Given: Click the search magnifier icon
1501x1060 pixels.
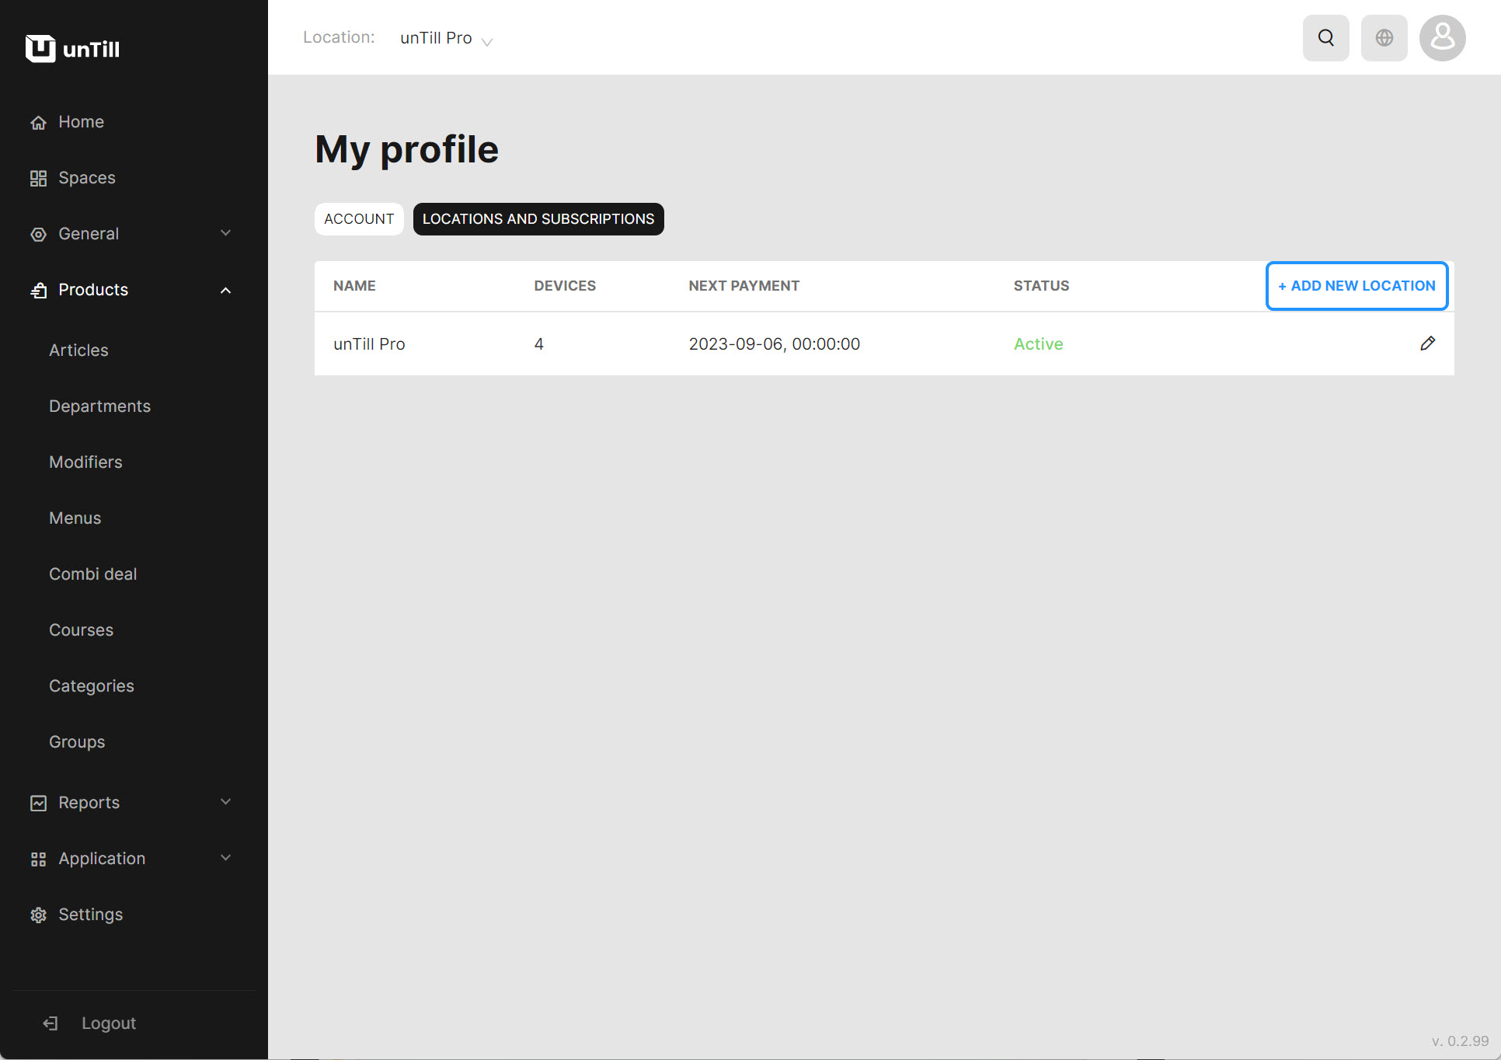Looking at the screenshot, I should (1325, 38).
